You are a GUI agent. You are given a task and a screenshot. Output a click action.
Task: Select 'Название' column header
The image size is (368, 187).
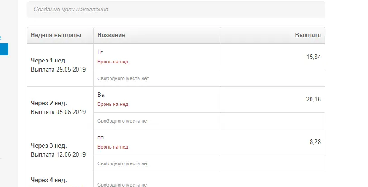111,35
